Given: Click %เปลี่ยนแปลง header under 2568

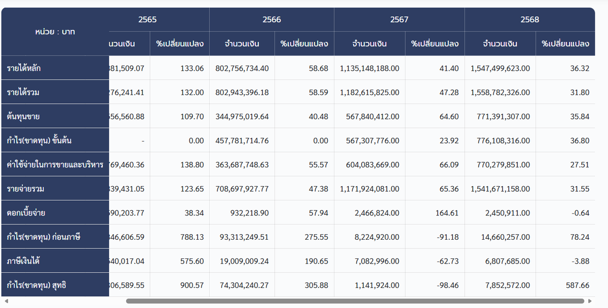Looking at the screenshot, I should (565, 43).
